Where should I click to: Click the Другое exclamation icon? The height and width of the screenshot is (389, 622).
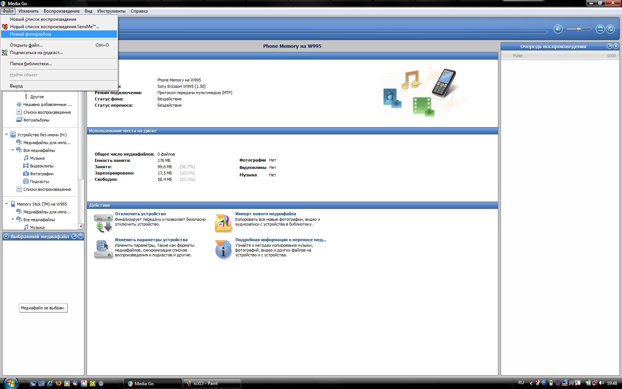coord(26,97)
